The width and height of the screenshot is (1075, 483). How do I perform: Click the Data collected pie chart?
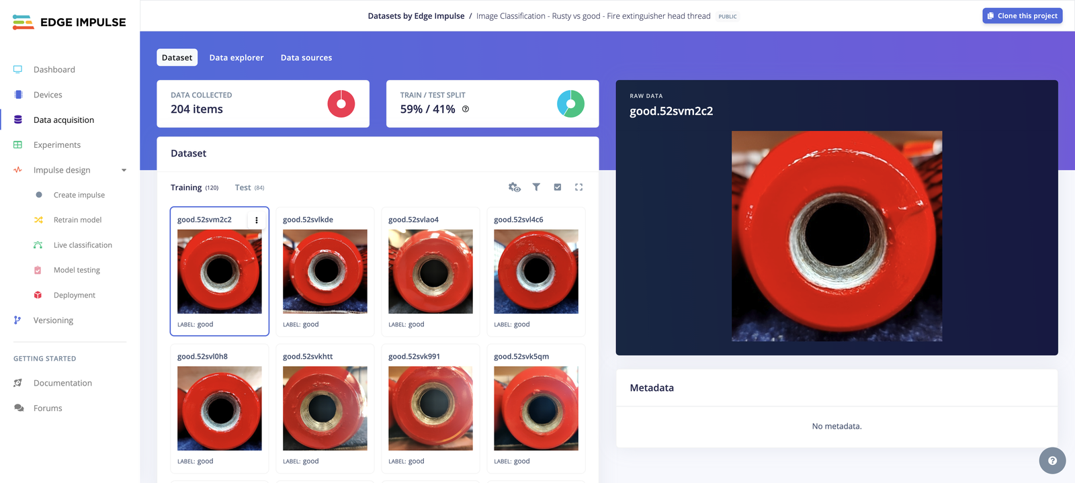tap(341, 103)
